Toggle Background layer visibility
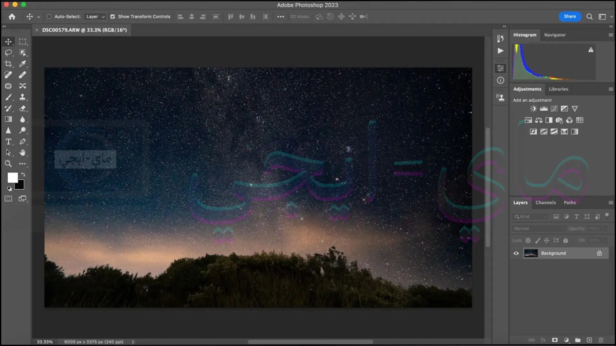Viewport: 616px width, 346px height. coord(516,253)
